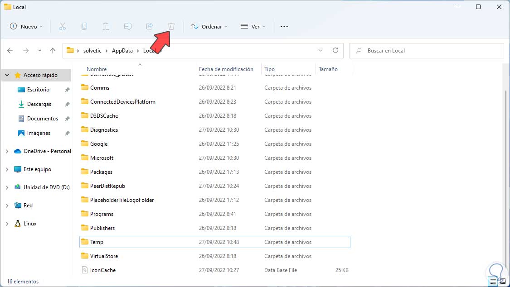Click the Imágenes icon in sidebar
The width and height of the screenshot is (510, 287).
(x=21, y=133)
